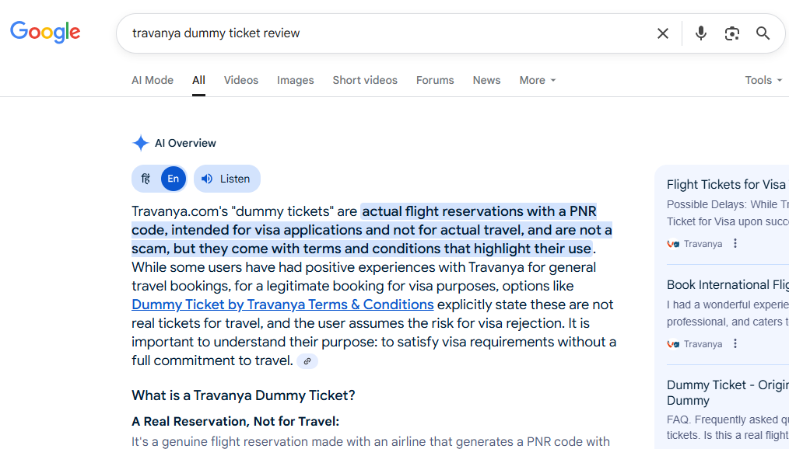
Task: Clear the search query with X icon
Action: click(x=663, y=33)
